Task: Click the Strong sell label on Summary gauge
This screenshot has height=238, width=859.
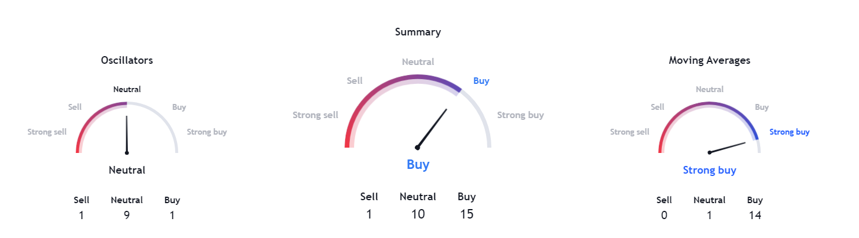Action: coord(316,115)
